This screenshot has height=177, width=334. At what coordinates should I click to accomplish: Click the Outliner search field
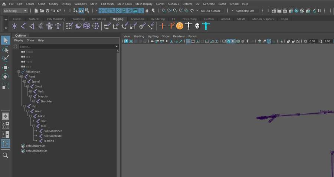(67, 47)
